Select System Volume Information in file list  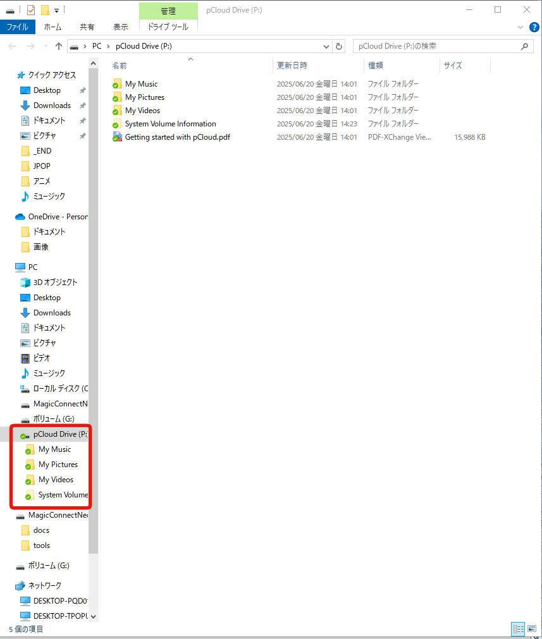coord(171,124)
